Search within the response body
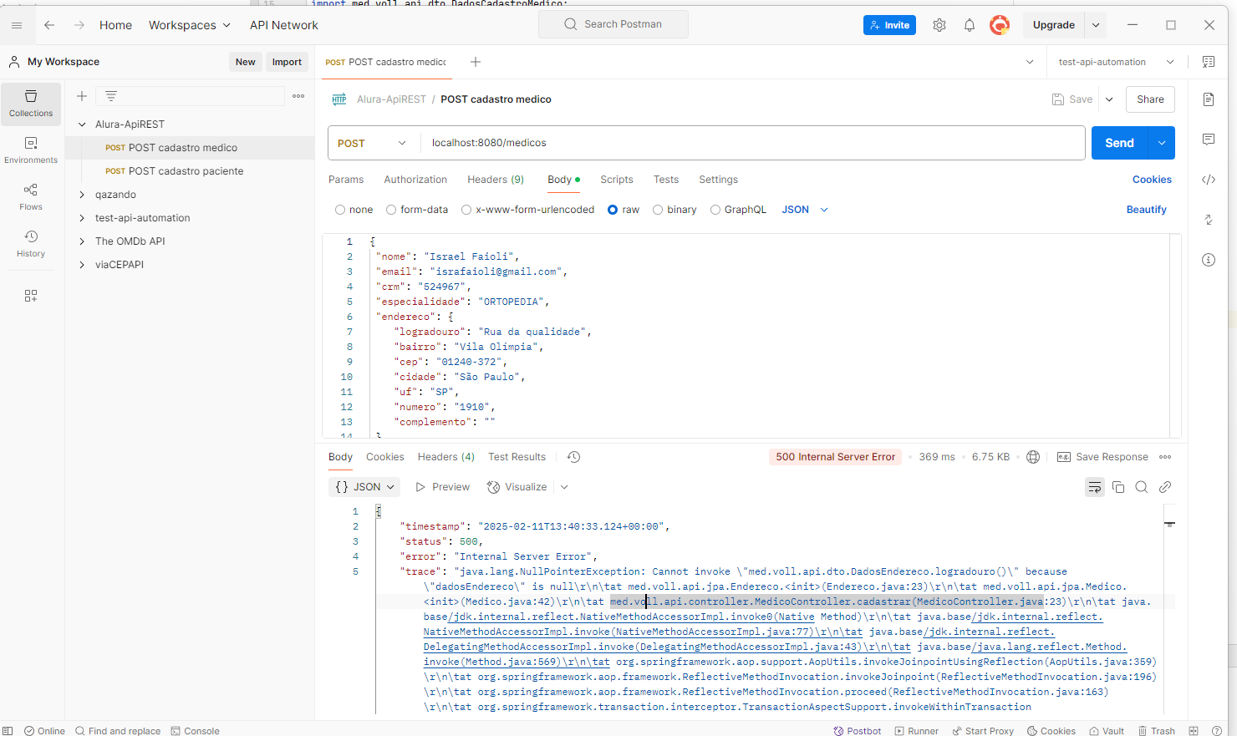The width and height of the screenshot is (1237, 736). coord(1142,487)
